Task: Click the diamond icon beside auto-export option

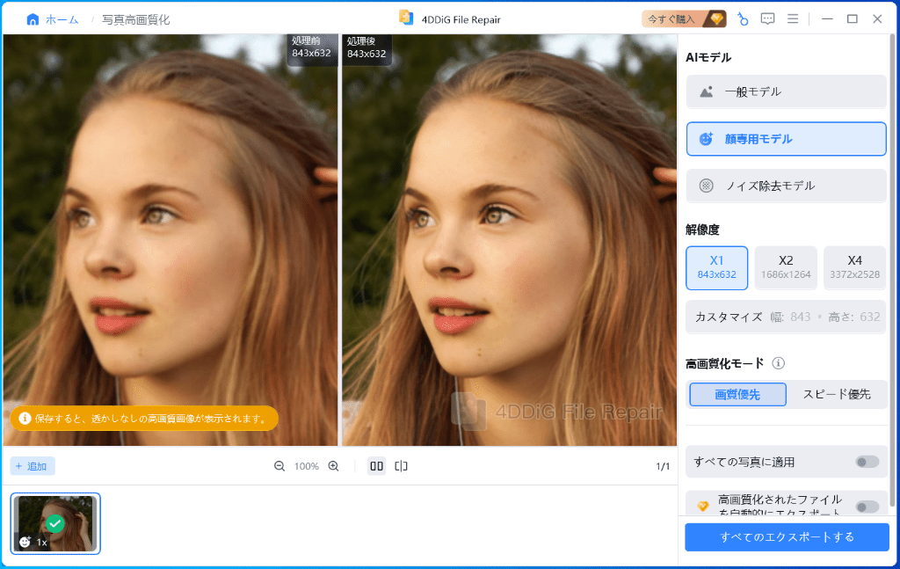Action: (x=702, y=507)
